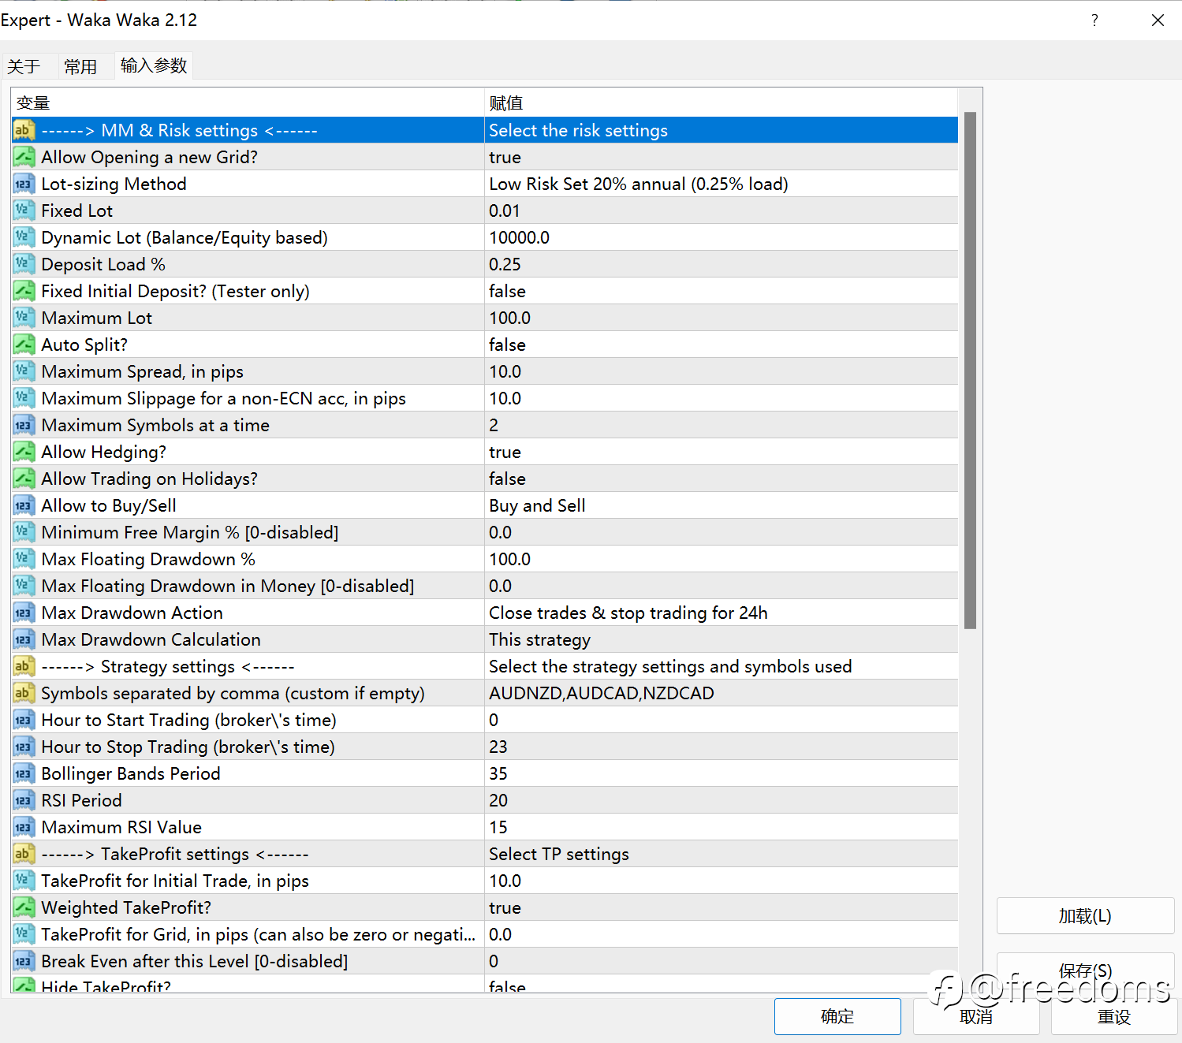This screenshot has height=1043, width=1182.
Task: Click the icon beside Maximum Slippage row
Action: tap(24, 398)
